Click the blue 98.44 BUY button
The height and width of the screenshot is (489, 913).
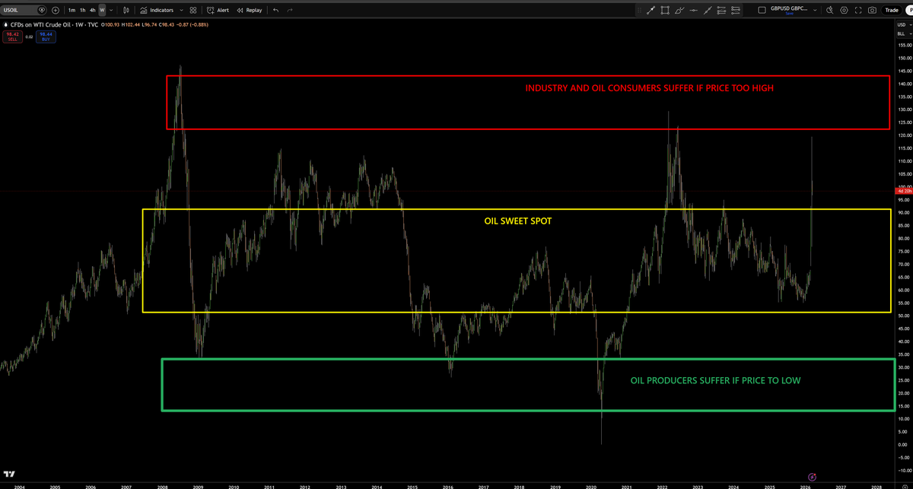pos(45,36)
